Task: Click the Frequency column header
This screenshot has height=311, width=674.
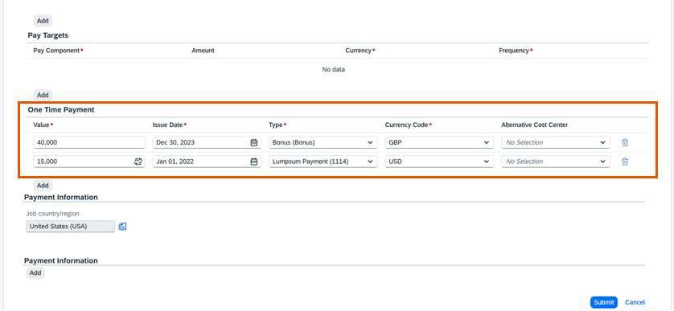Action: (x=516, y=51)
